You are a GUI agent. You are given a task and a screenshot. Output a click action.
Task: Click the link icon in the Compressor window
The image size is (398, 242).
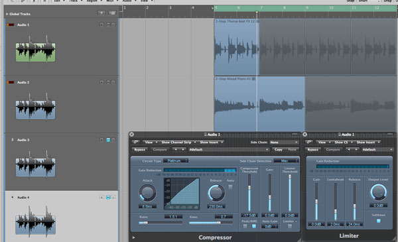point(136,142)
